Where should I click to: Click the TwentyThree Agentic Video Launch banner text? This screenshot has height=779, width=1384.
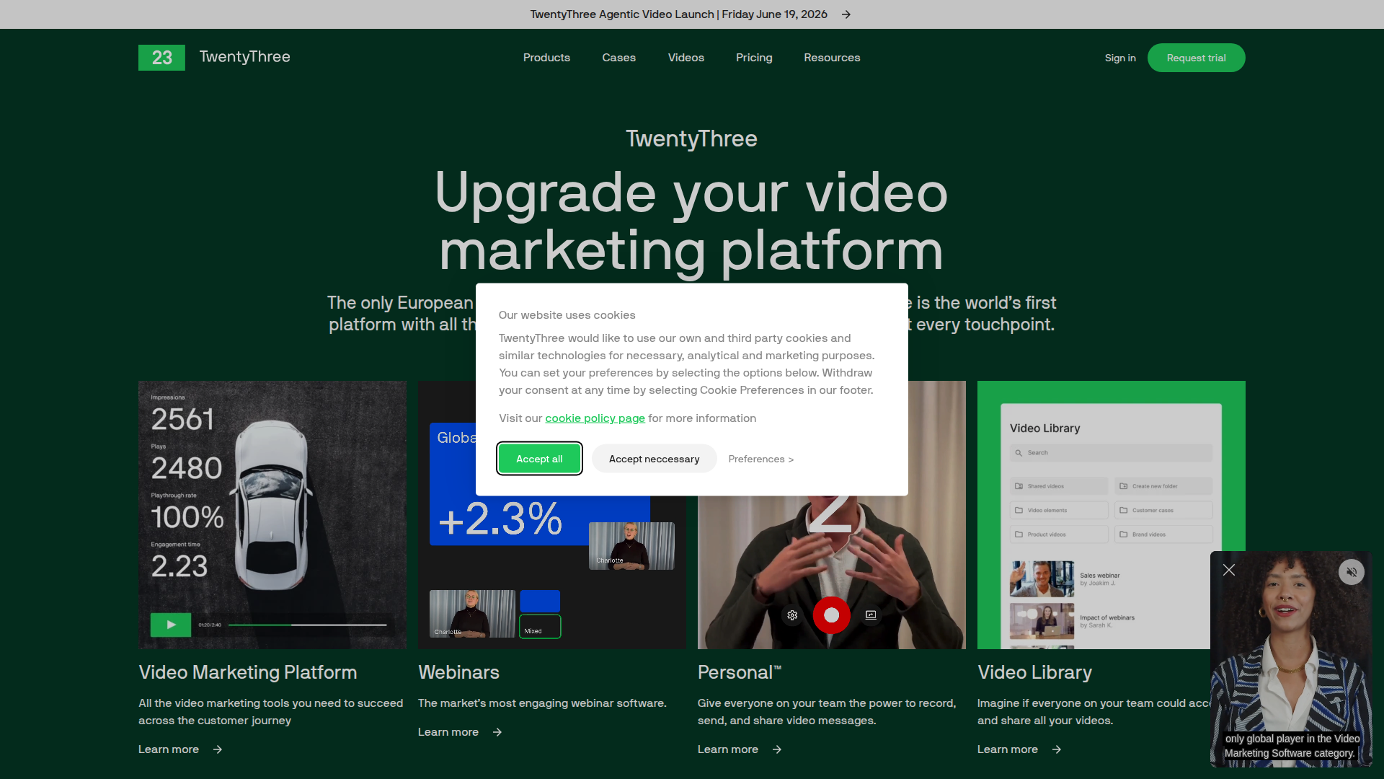(679, 14)
